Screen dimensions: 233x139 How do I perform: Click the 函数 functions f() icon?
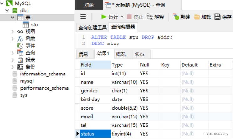[20, 39]
